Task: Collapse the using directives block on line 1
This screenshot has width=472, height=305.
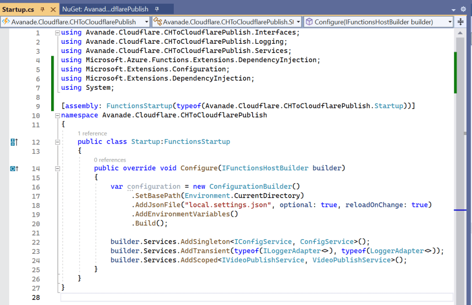Action: 57,33
